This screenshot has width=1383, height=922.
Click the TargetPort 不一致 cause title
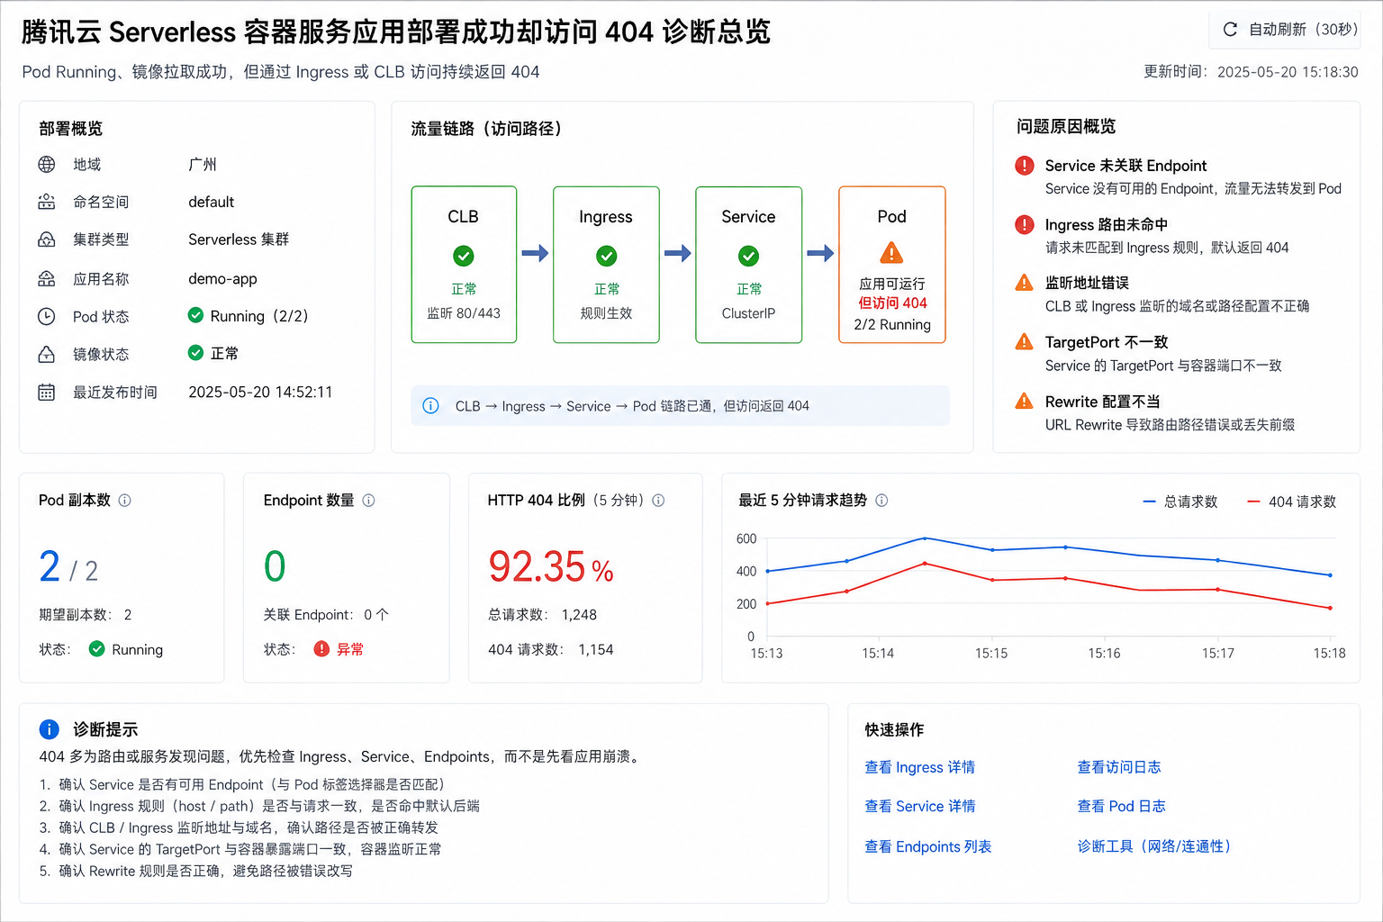(x=1107, y=342)
